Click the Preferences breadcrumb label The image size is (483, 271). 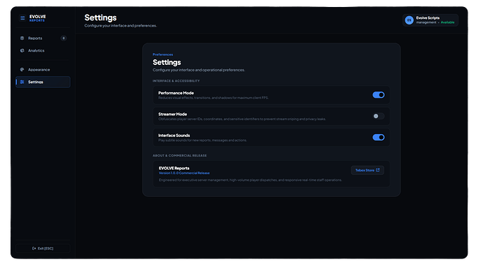pos(162,54)
